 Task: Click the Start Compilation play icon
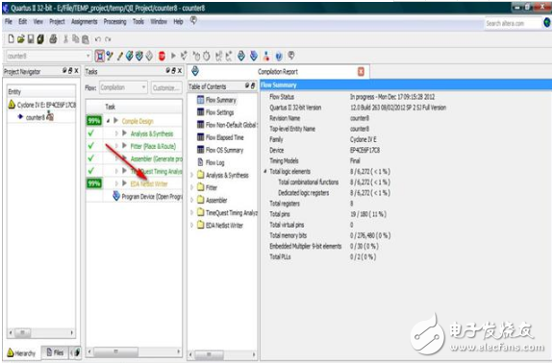point(173,56)
